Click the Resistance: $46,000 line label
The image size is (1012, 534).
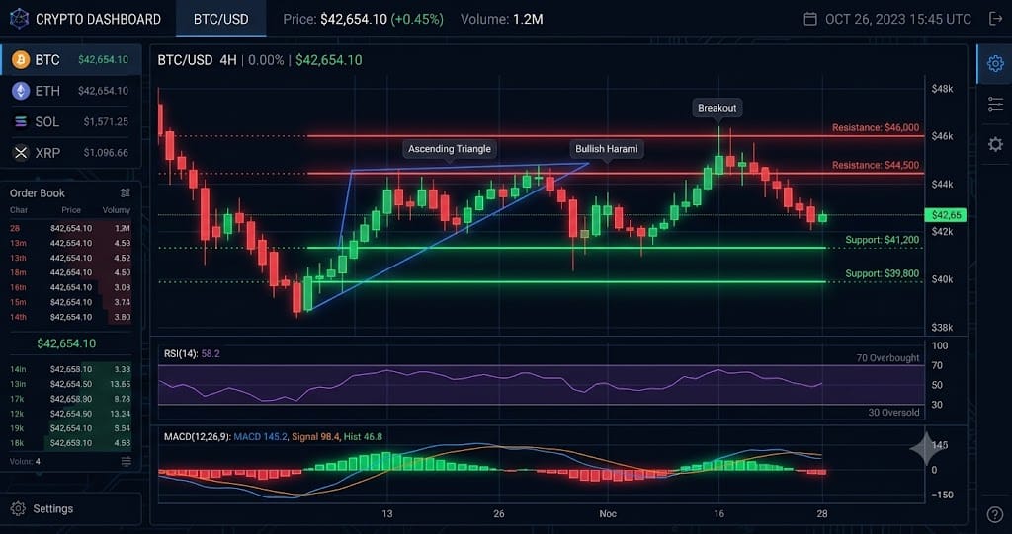click(x=876, y=127)
